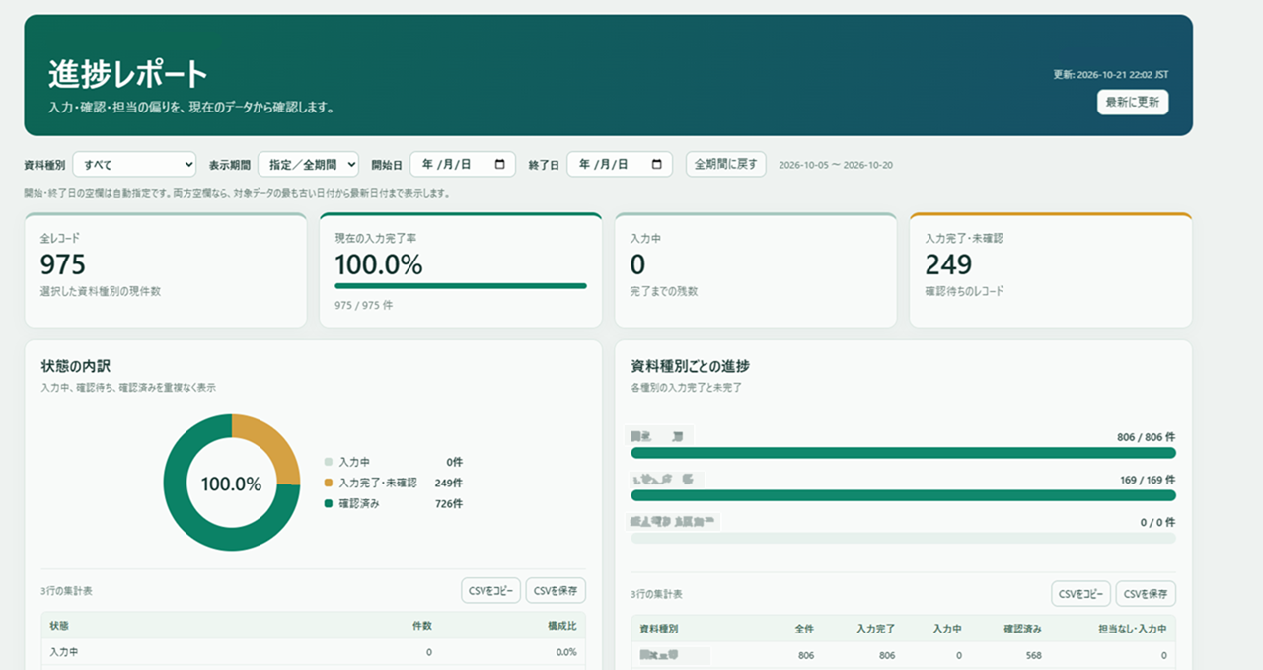Open the 資料種別 dropdown showing すべて
Viewport: 1263px width, 670px height.
134,164
